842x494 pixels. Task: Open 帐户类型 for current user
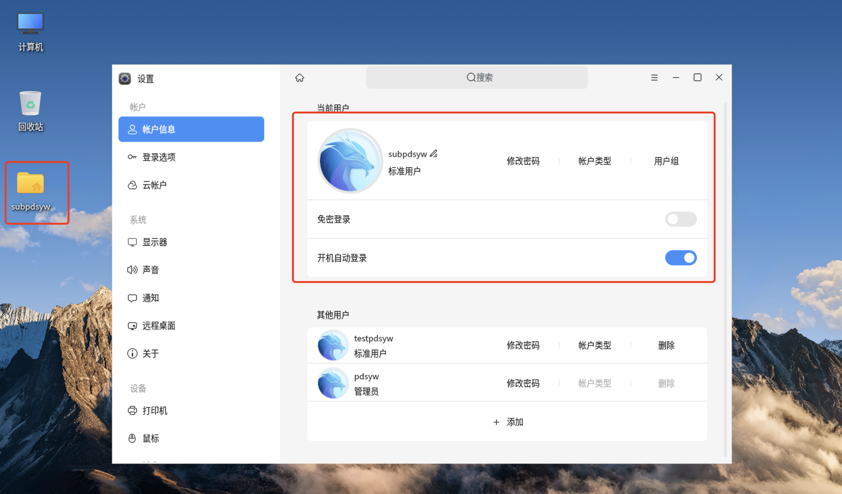click(594, 161)
